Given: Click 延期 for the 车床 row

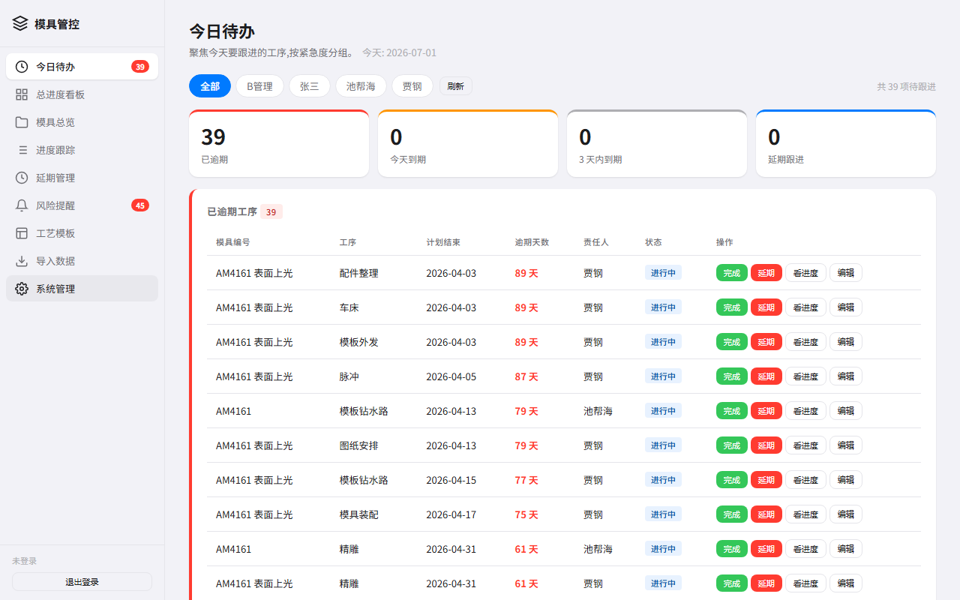Looking at the screenshot, I should (766, 307).
